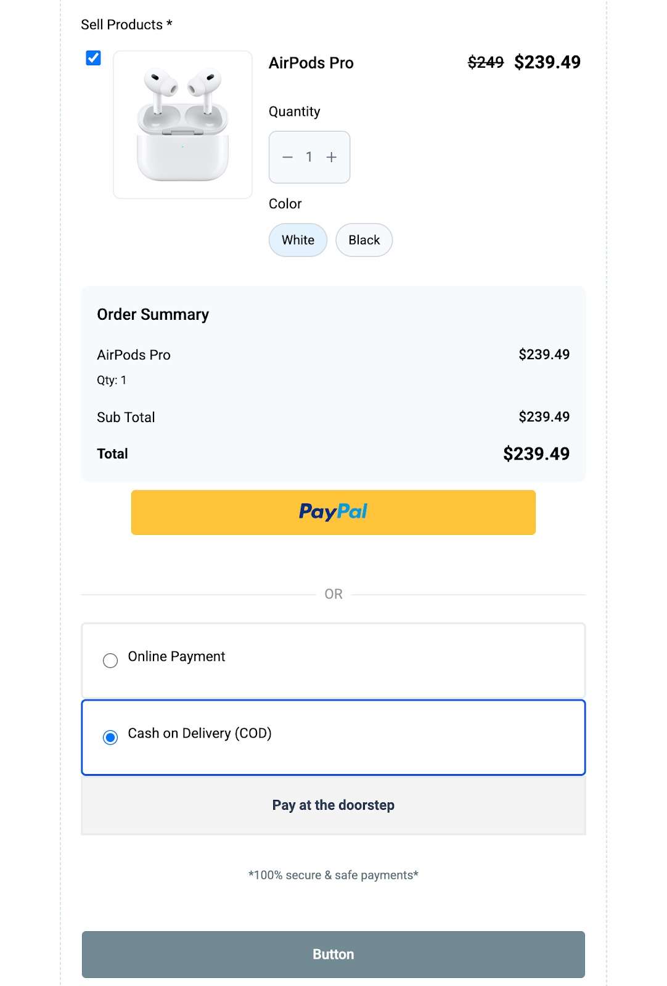
Task: Click the bold Total amount in Order Summary
Action: pos(536,454)
